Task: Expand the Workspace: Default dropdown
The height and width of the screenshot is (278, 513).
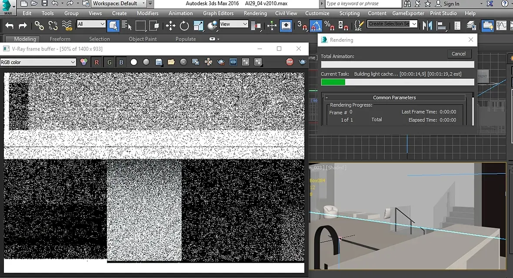Action: pyautogui.click(x=119, y=4)
